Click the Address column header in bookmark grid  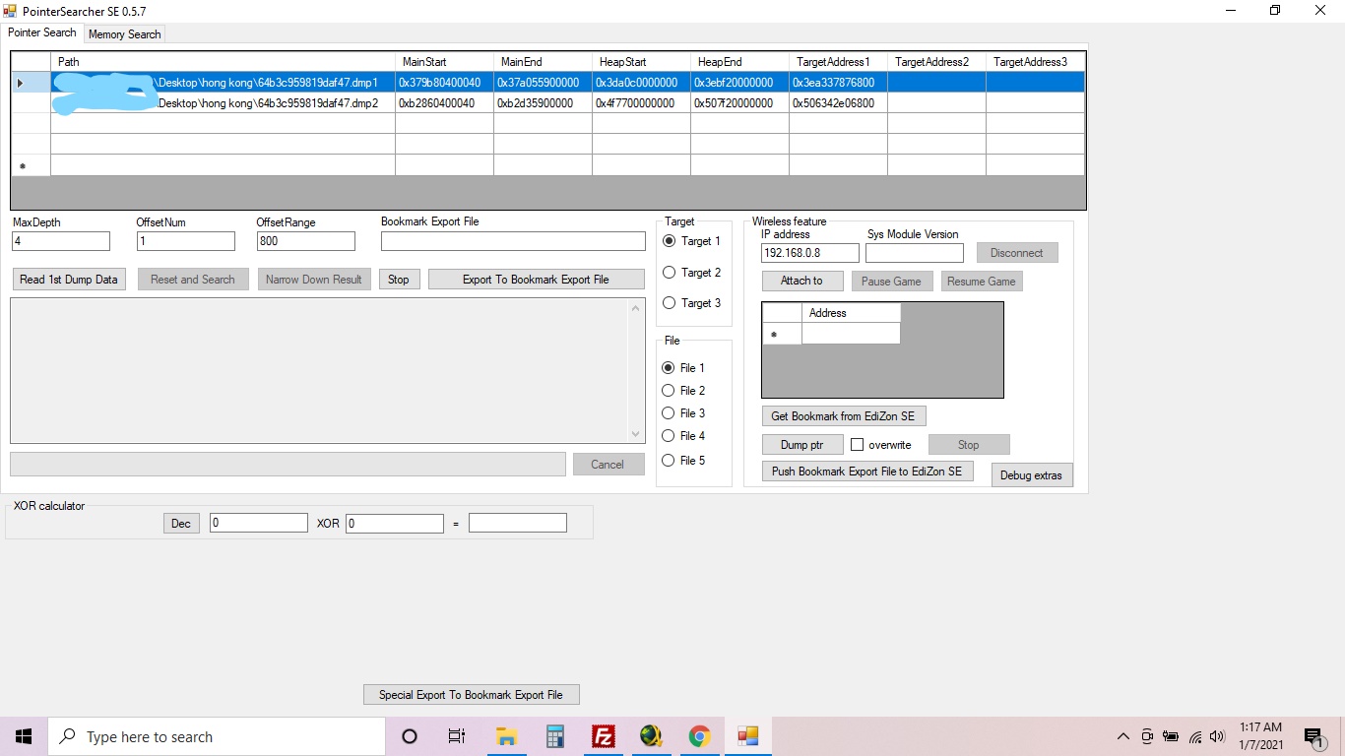pyautogui.click(x=851, y=313)
